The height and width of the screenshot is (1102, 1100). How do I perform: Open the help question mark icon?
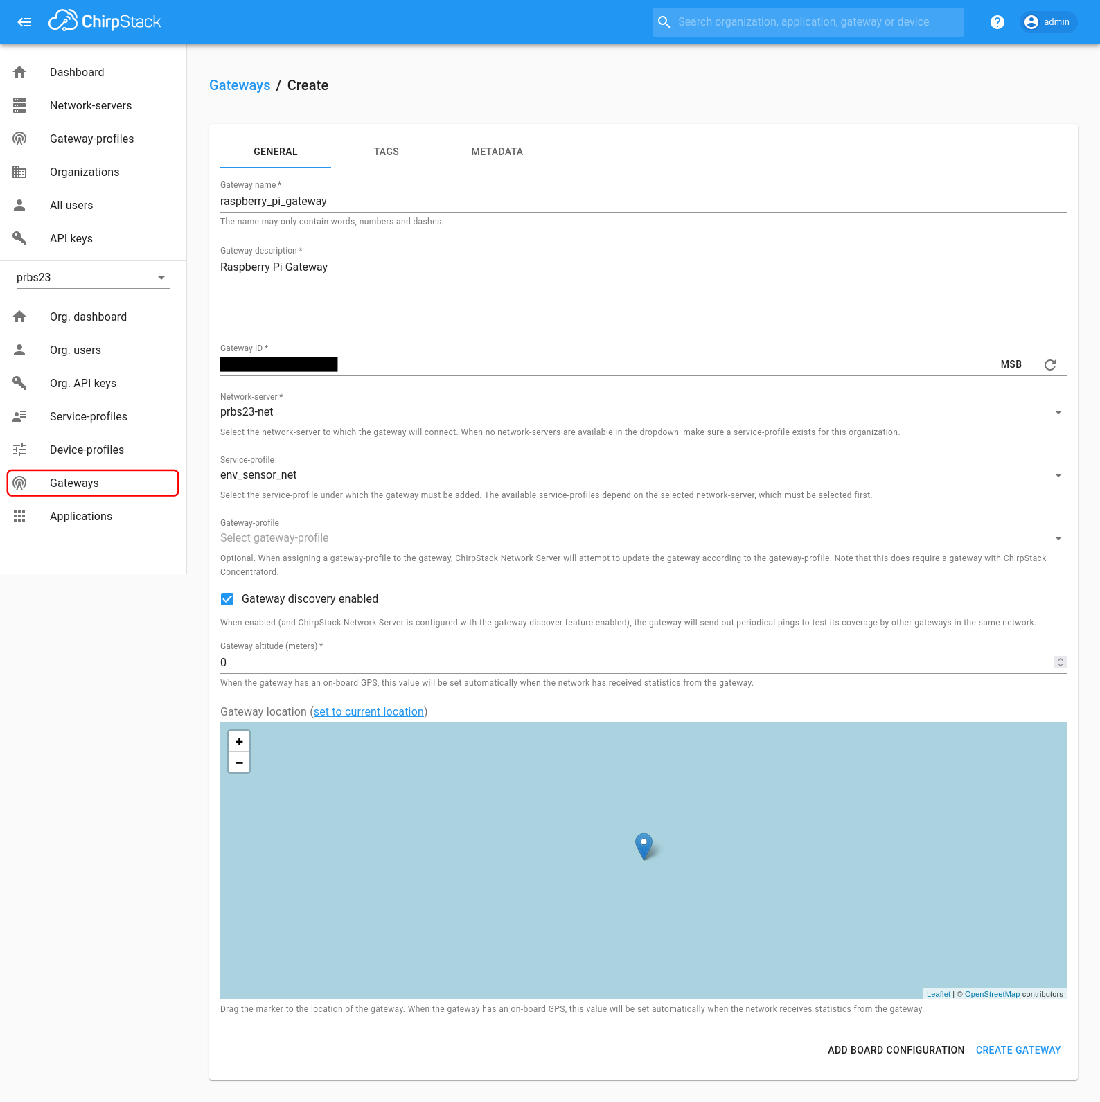[997, 22]
